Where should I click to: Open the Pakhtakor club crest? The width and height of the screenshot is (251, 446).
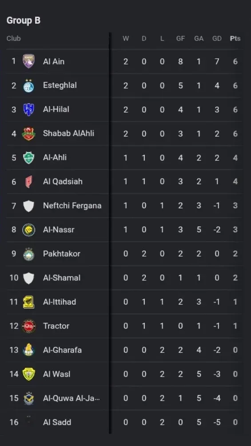click(x=29, y=254)
